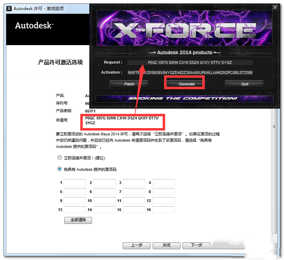284x260 pixels.
Task: Click activation code box 16
Action: point(163,210)
